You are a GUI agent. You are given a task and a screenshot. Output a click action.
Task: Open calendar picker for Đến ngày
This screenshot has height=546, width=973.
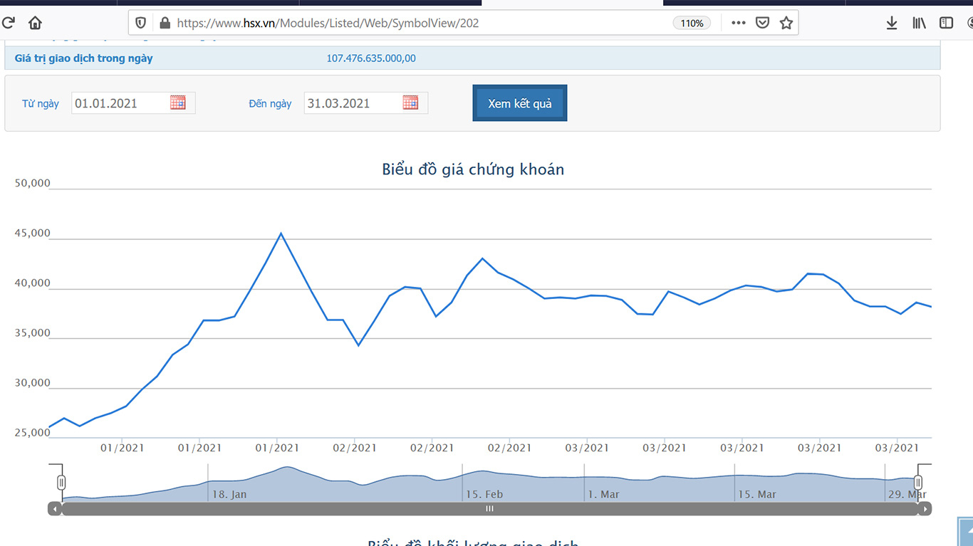pos(410,103)
